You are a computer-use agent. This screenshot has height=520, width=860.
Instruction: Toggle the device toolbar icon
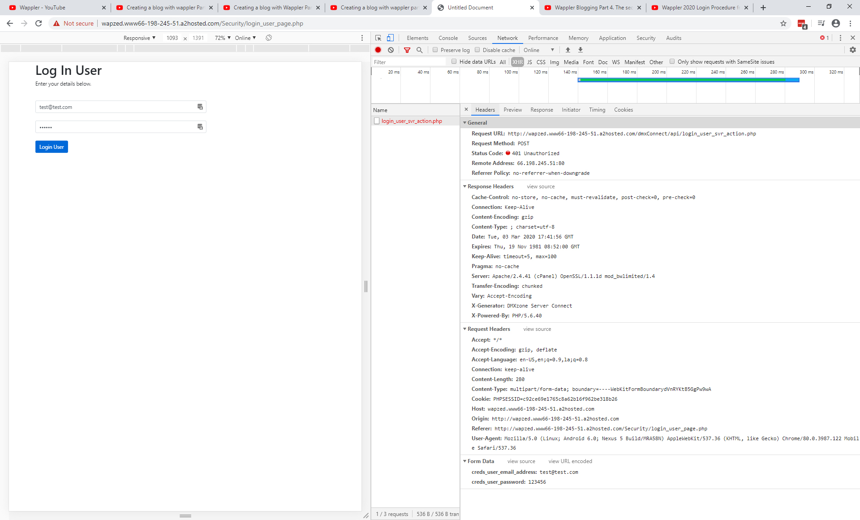(390, 38)
